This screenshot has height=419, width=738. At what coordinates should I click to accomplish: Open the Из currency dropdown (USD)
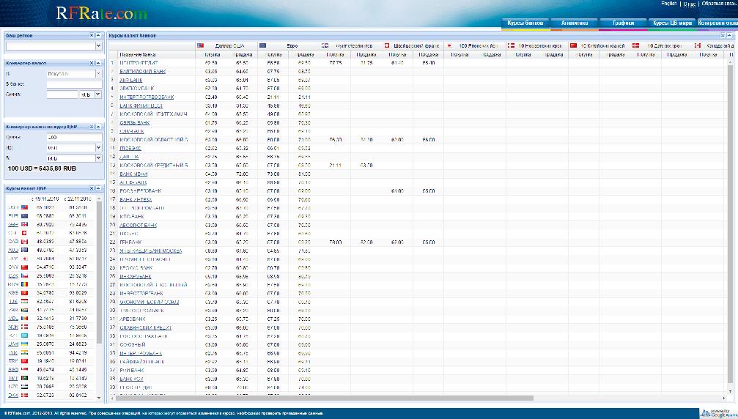pos(98,148)
